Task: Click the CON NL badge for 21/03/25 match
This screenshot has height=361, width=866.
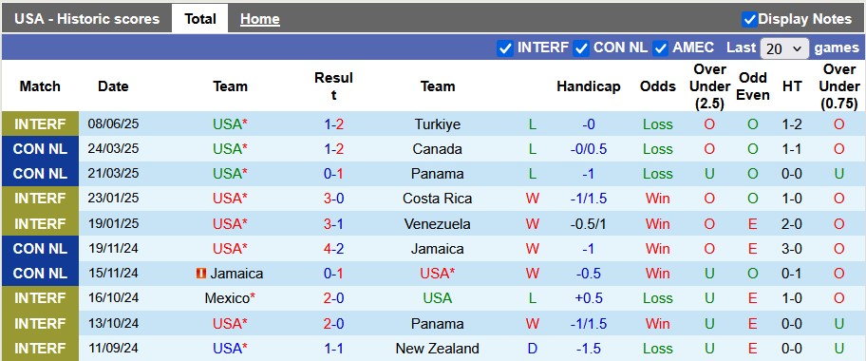Action: (x=40, y=174)
